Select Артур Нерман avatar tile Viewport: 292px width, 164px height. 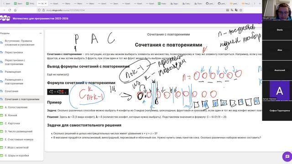[x=277, y=91]
